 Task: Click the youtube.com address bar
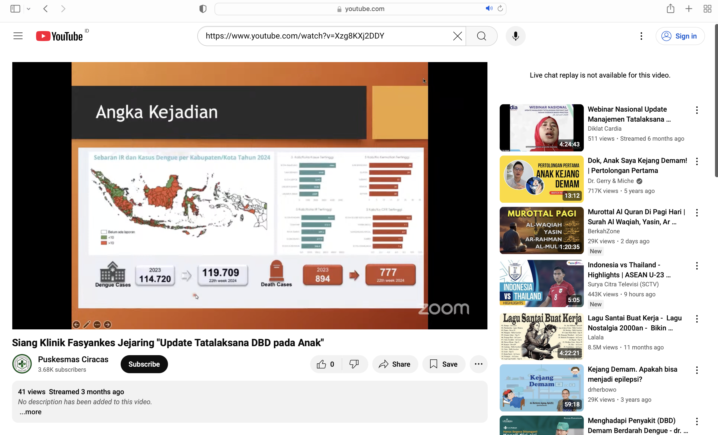click(360, 9)
